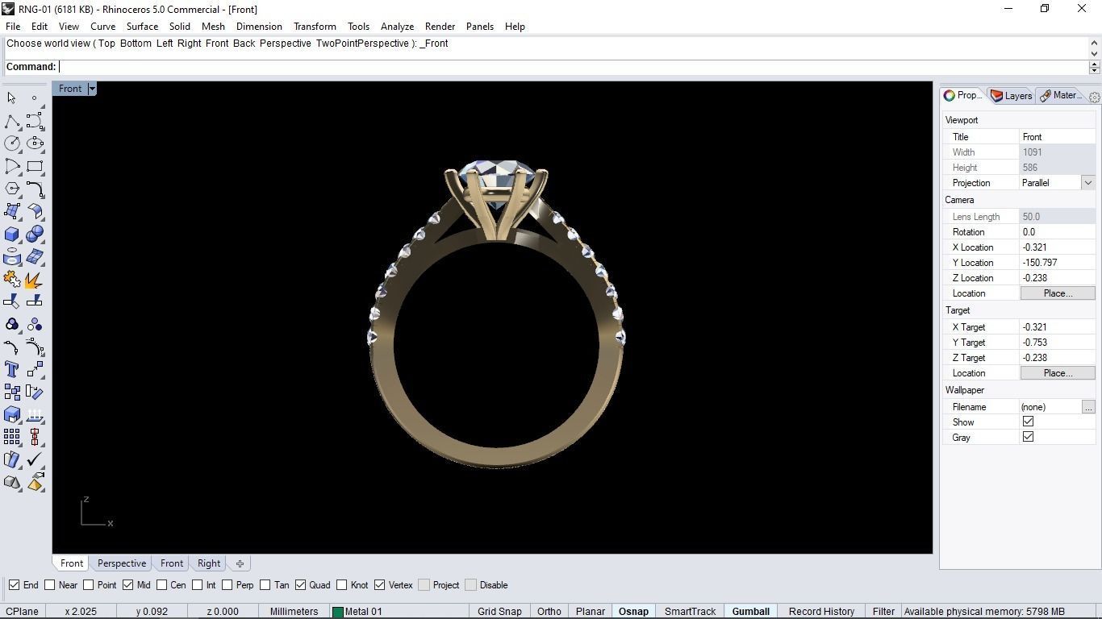Browse for wallpaper filename

click(x=1088, y=407)
